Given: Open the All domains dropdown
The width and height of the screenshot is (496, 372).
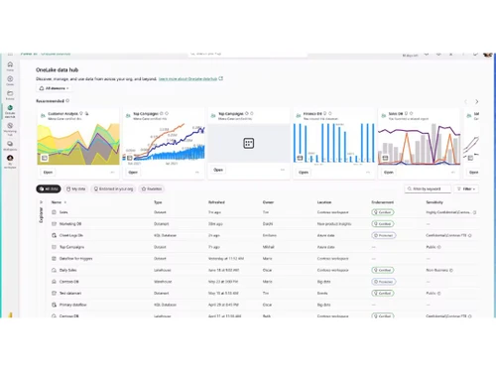Looking at the screenshot, I should point(54,88).
